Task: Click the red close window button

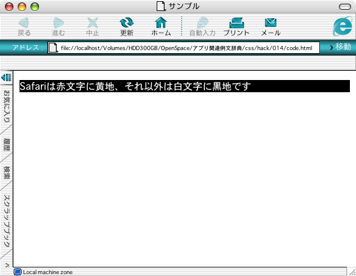Action: click(x=9, y=7)
